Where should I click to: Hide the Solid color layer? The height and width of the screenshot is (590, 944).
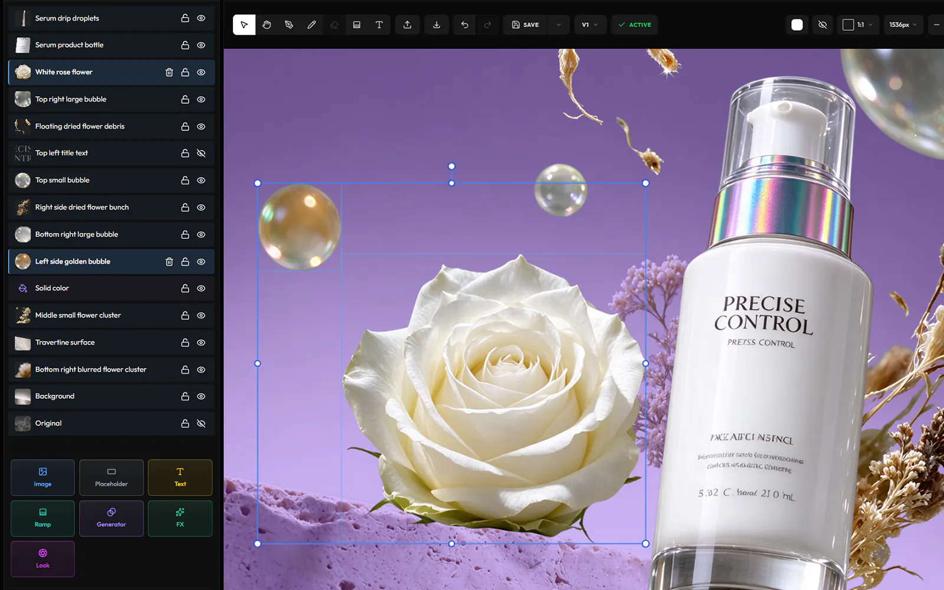[201, 289]
